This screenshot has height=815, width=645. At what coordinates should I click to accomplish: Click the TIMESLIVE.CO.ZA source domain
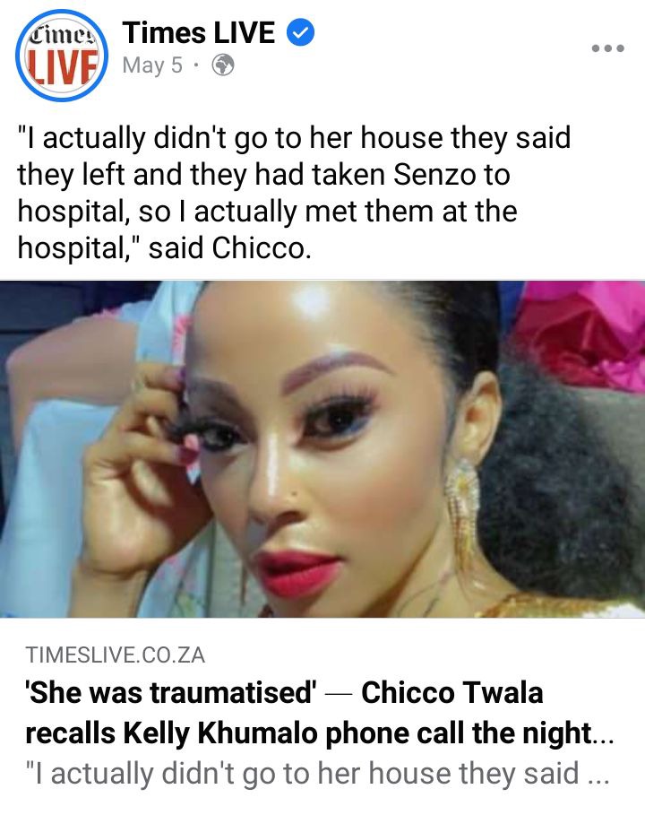tap(116, 655)
